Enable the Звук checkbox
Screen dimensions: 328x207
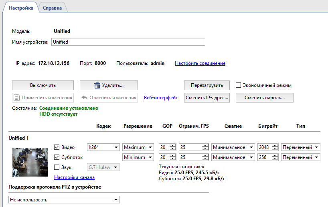point(57,167)
